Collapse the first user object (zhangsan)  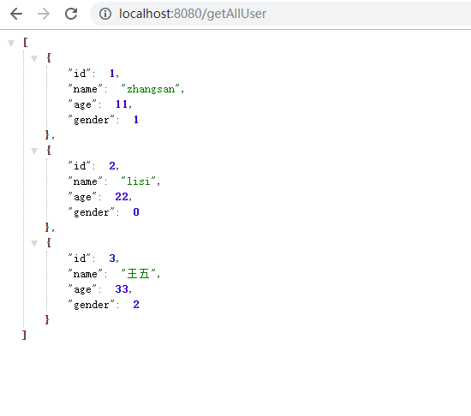point(34,58)
